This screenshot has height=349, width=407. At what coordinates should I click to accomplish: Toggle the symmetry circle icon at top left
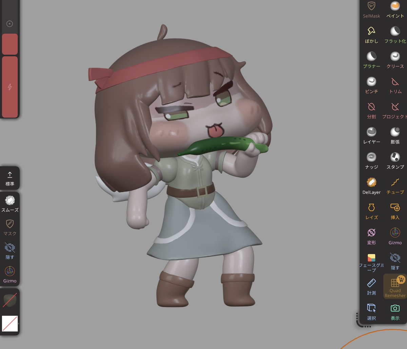point(10,24)
